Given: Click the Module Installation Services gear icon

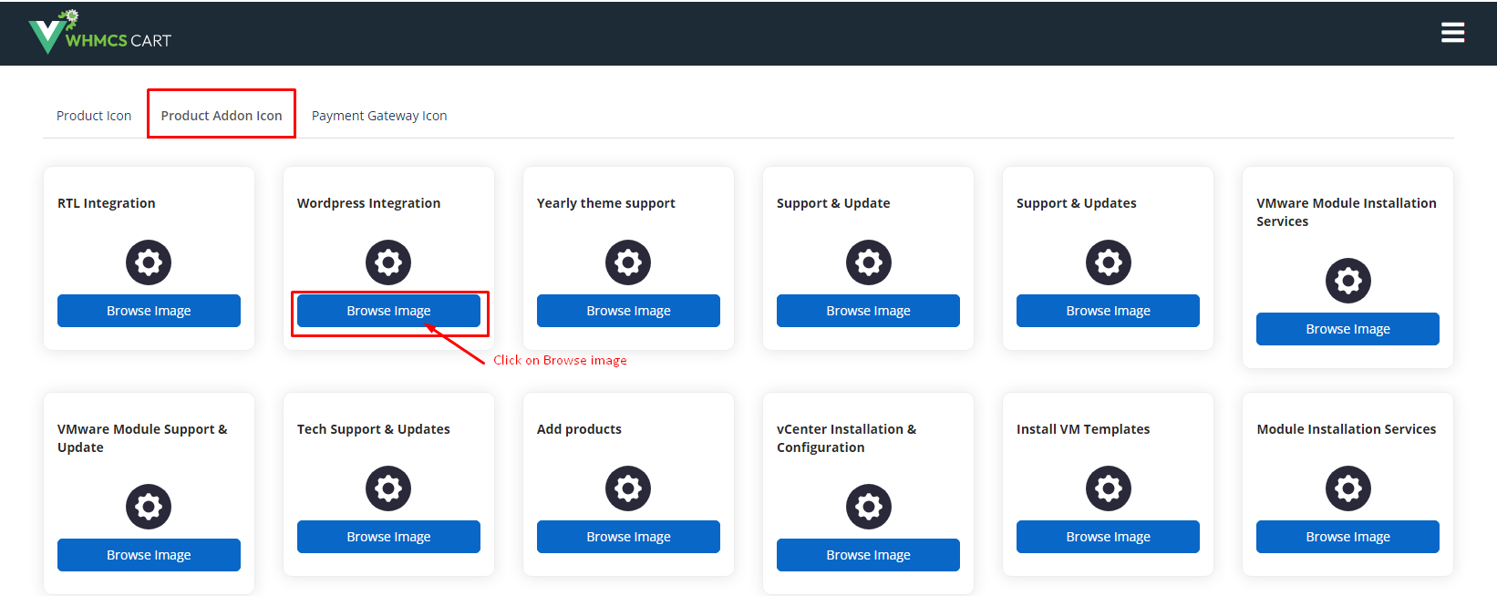Looking at the screenshot, I should pos(1347,488).
